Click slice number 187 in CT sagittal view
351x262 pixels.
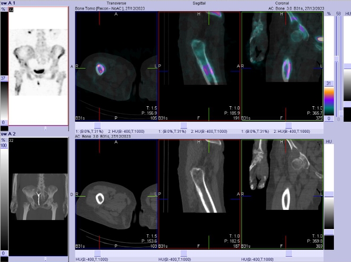[237, 246]
